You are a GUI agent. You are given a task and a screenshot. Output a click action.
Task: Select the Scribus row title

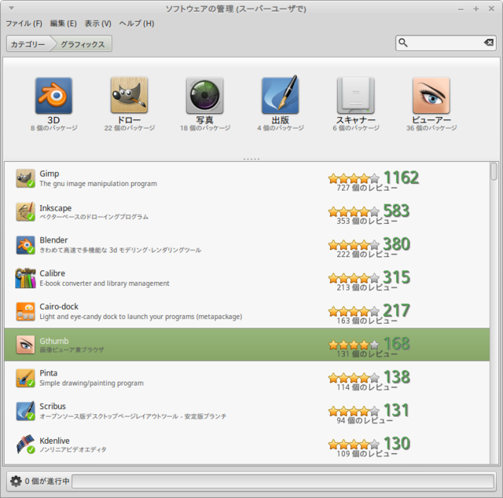coord(53,406)
